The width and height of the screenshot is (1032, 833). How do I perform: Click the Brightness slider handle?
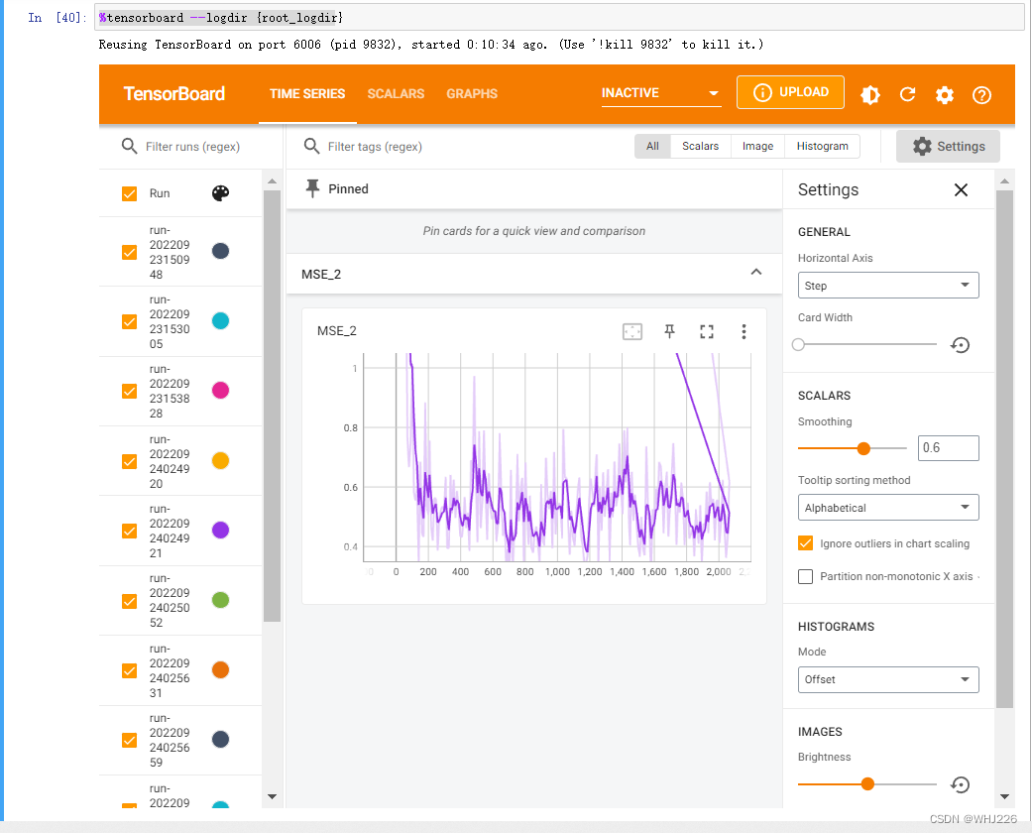click(x=867, y=784)
